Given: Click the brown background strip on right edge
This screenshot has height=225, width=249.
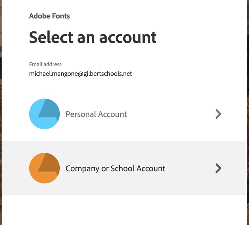Looking at the screenshot, I should (x=247, y=93).
